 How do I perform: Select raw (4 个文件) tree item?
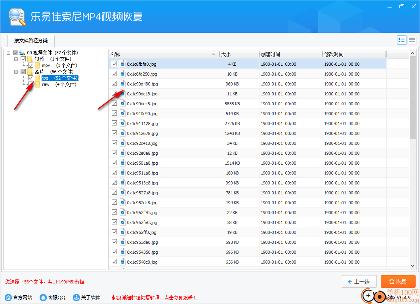(59, 85)
